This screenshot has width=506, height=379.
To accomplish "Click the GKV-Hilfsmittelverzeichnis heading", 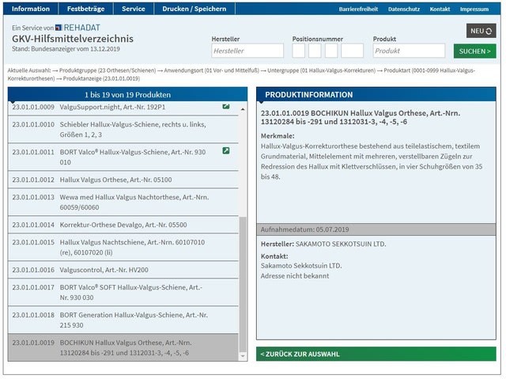I will click(73, 39).
